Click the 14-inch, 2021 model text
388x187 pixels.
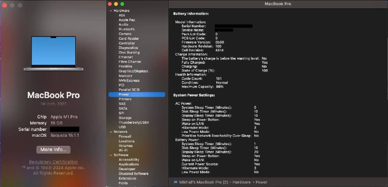53,104
